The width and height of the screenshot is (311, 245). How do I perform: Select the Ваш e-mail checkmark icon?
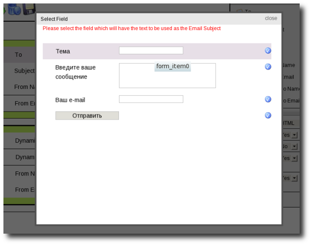click(x=268, y=99)
